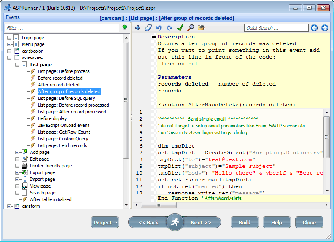The width and height of the screenshot is (334, 242).
Task: Click the Quick Search input field
Action: [x=276, y=28]
